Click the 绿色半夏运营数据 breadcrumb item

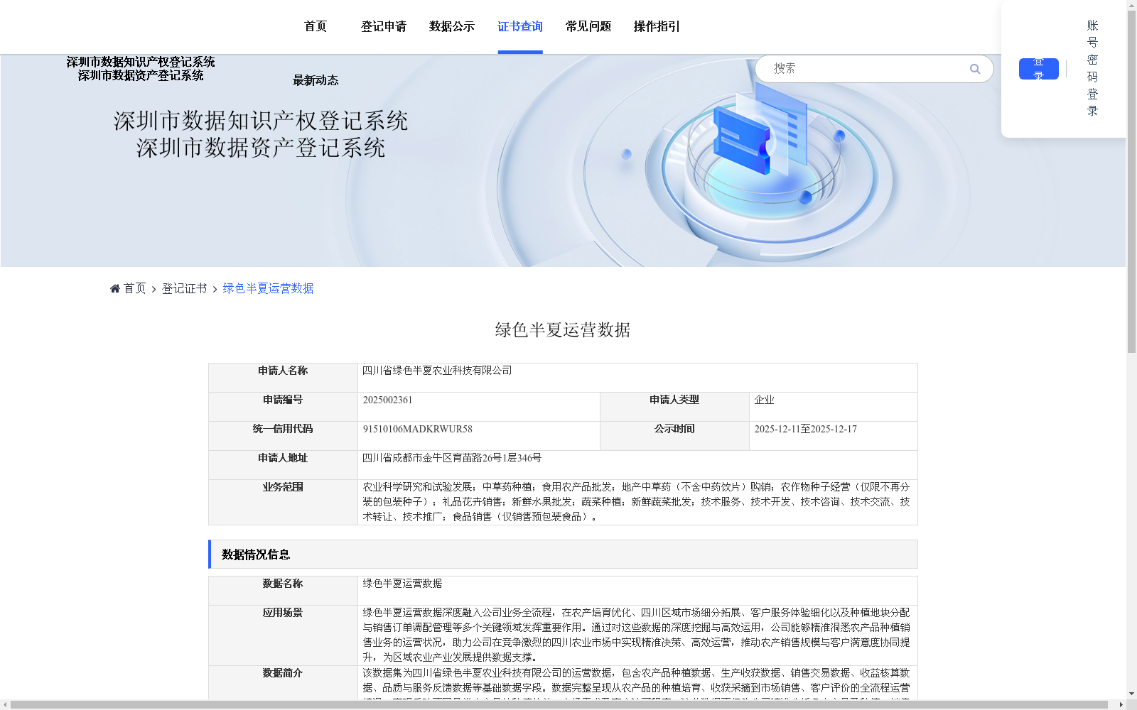tap(268, 288)
